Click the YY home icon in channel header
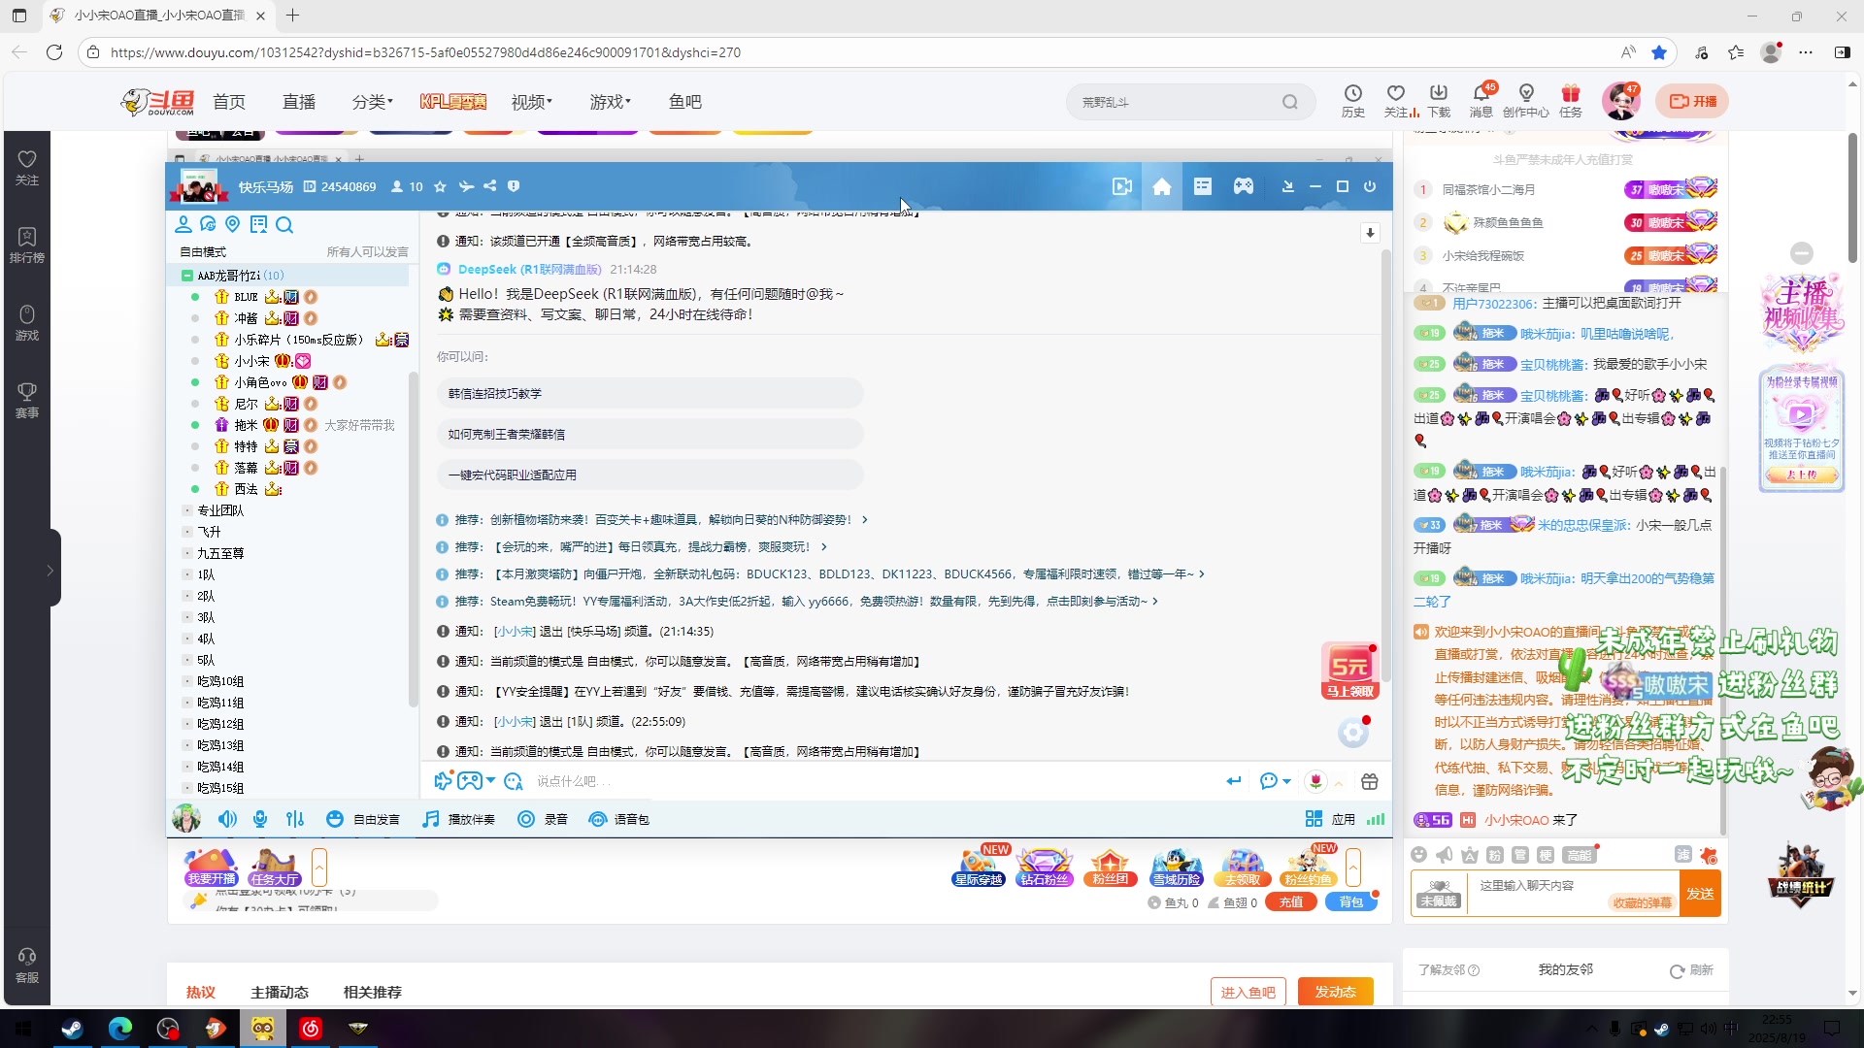1864x1048 pixels. click(1162, 186)
